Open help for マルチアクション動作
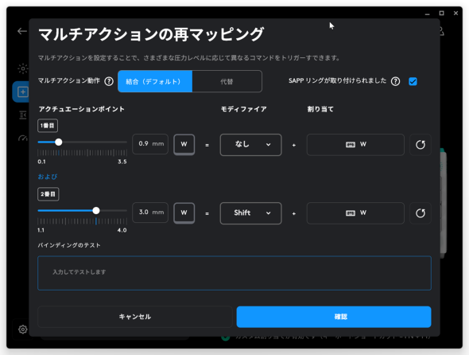Viewport: 469px width, 355px height. 109,81
